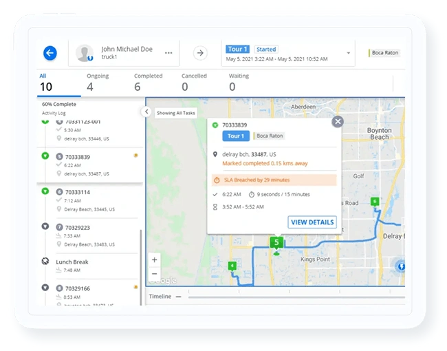Click the SLA Breached by 29 minutes banner

point(274,180)
